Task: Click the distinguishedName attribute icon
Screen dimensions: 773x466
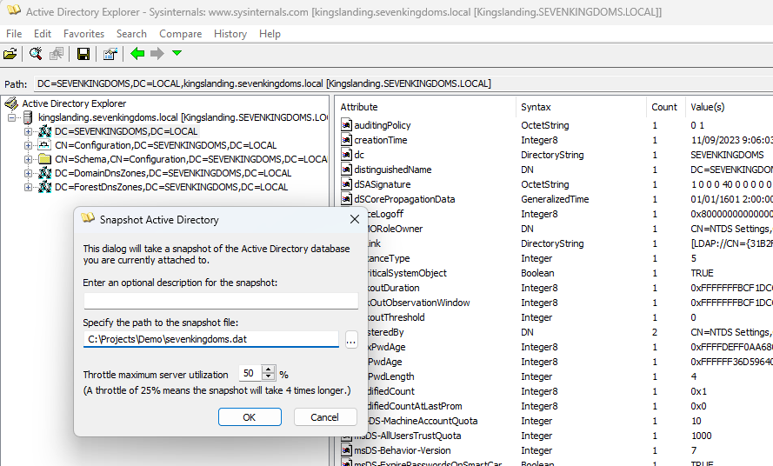Action: [347, 170]
